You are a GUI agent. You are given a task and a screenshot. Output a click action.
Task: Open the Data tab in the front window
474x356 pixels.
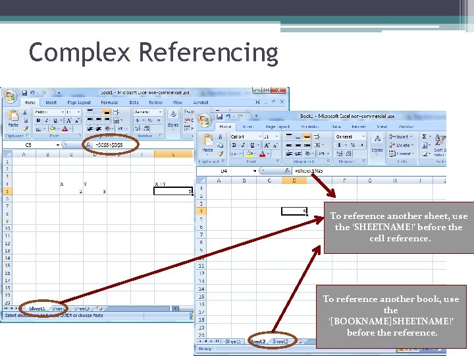pyautogui.click(x=336, y=127)
